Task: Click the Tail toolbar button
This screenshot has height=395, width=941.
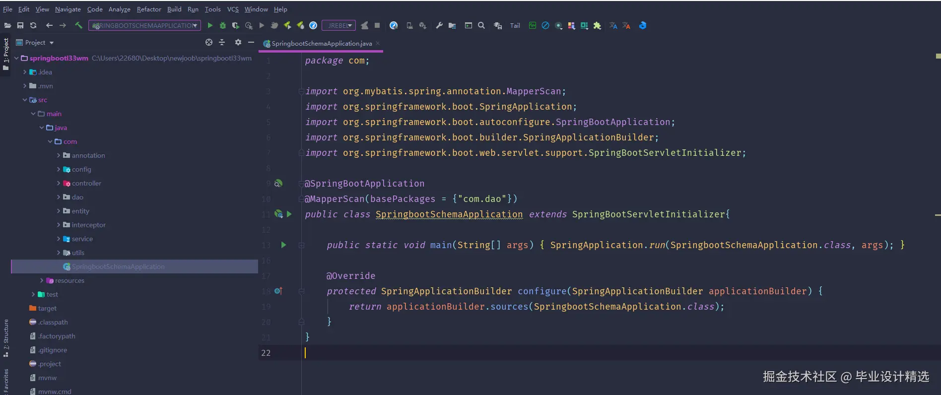Action: [515, 26]
